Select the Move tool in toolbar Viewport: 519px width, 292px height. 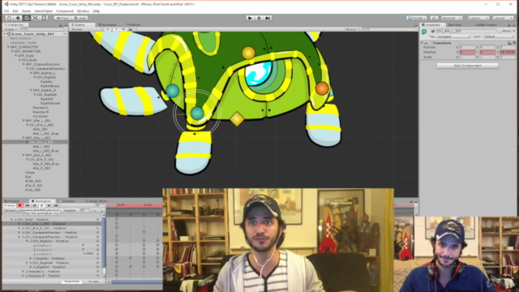18,18
